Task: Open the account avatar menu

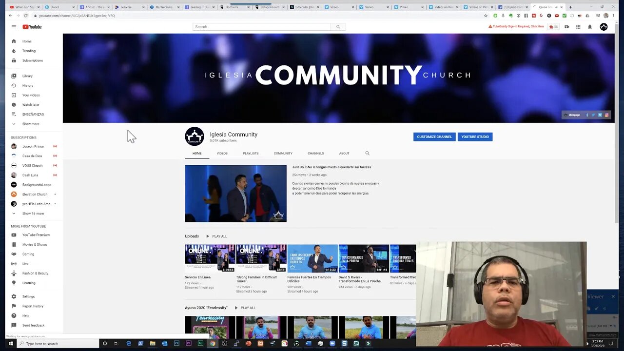Action: (x=604, y=27)
